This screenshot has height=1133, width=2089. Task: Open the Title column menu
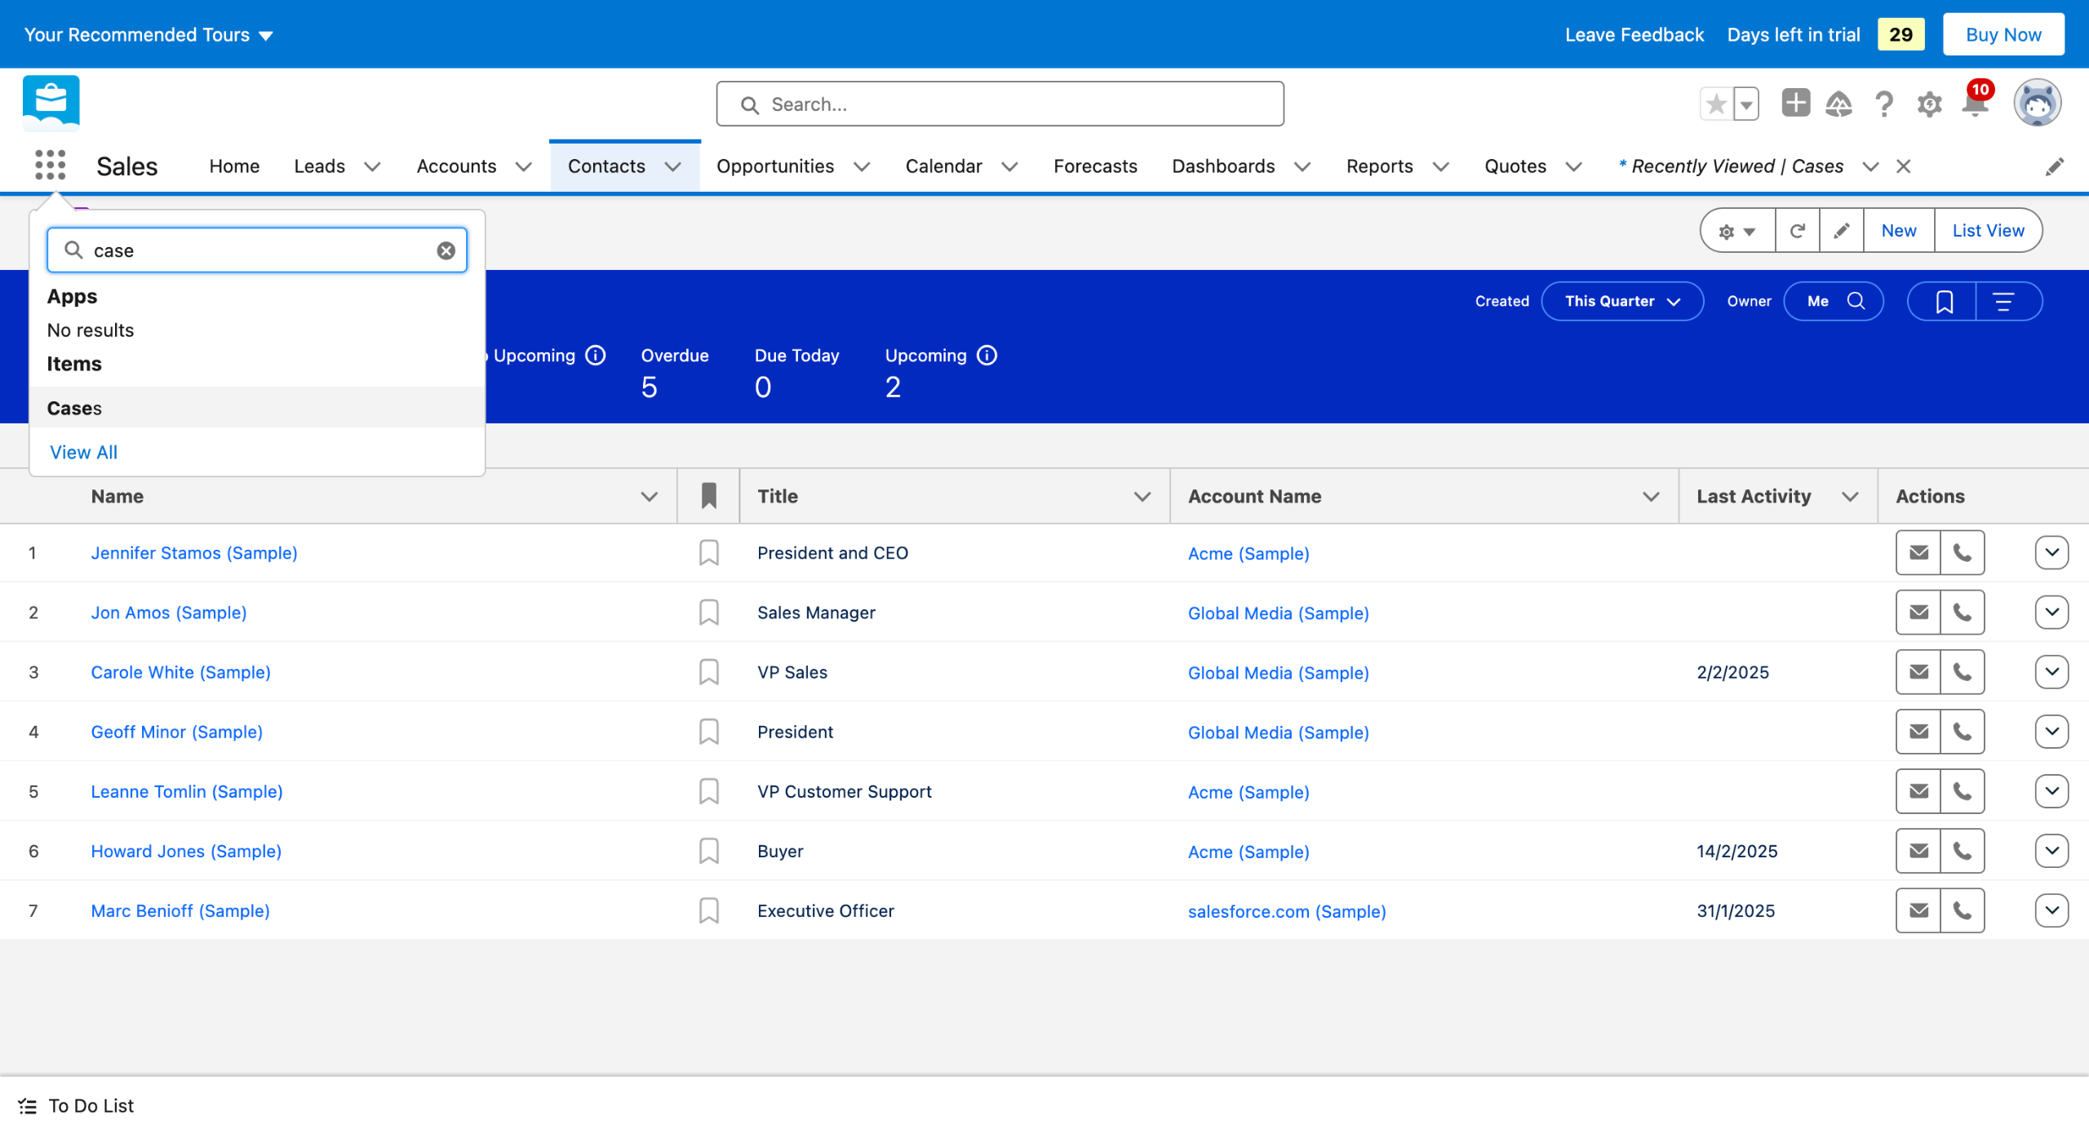1142,496
